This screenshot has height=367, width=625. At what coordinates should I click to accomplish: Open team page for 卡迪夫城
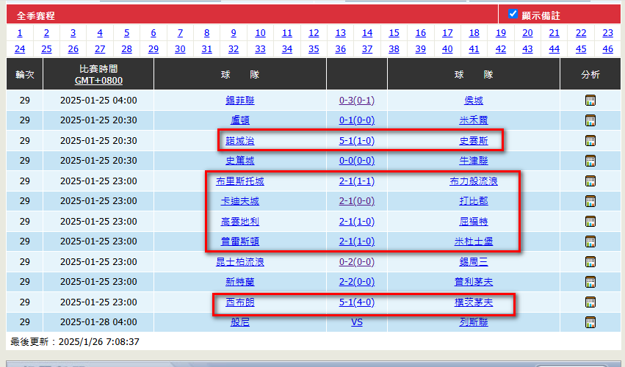(240, 201)
